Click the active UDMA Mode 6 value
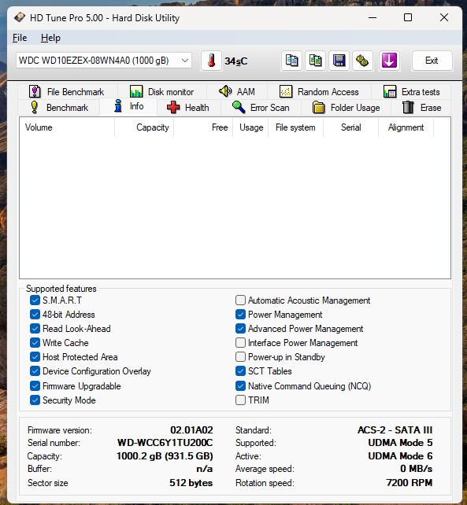 coord(400,456)
